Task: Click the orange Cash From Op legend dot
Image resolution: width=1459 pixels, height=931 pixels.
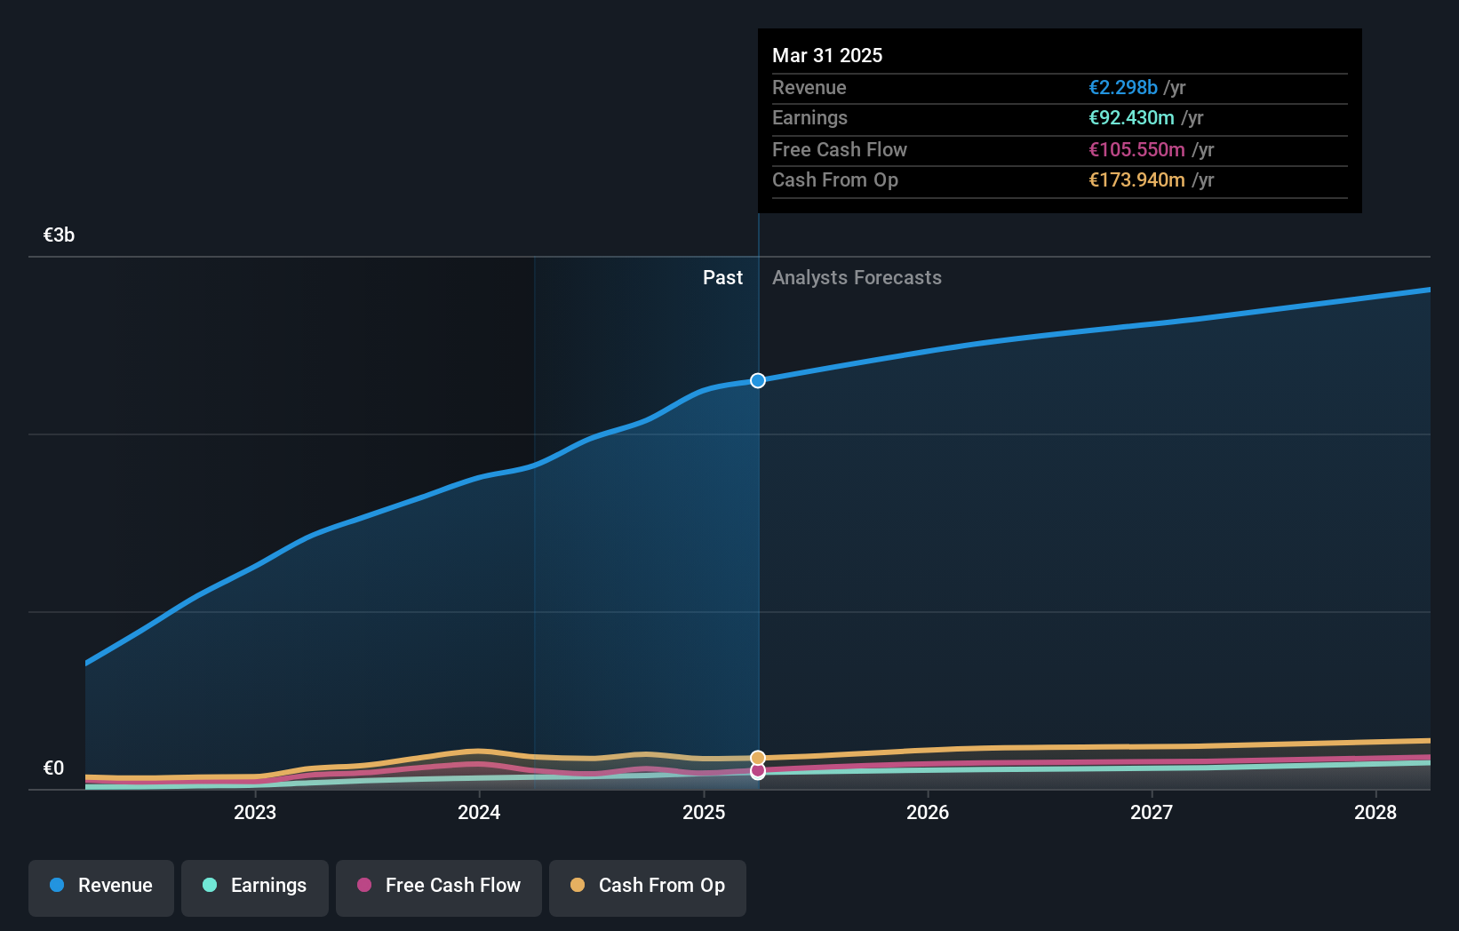Action: pos(578,886)
